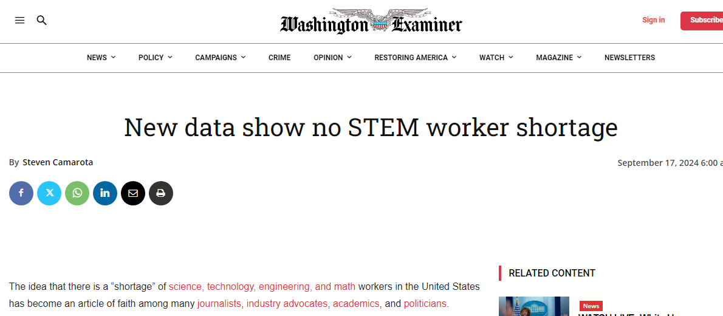Viewport: 723px width, 316px height.
Task: Click the Sign in link
Action: click(653, 20)
